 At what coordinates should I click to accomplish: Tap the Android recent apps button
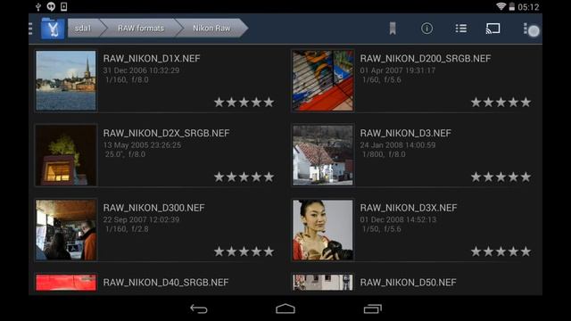pos(373,309)
